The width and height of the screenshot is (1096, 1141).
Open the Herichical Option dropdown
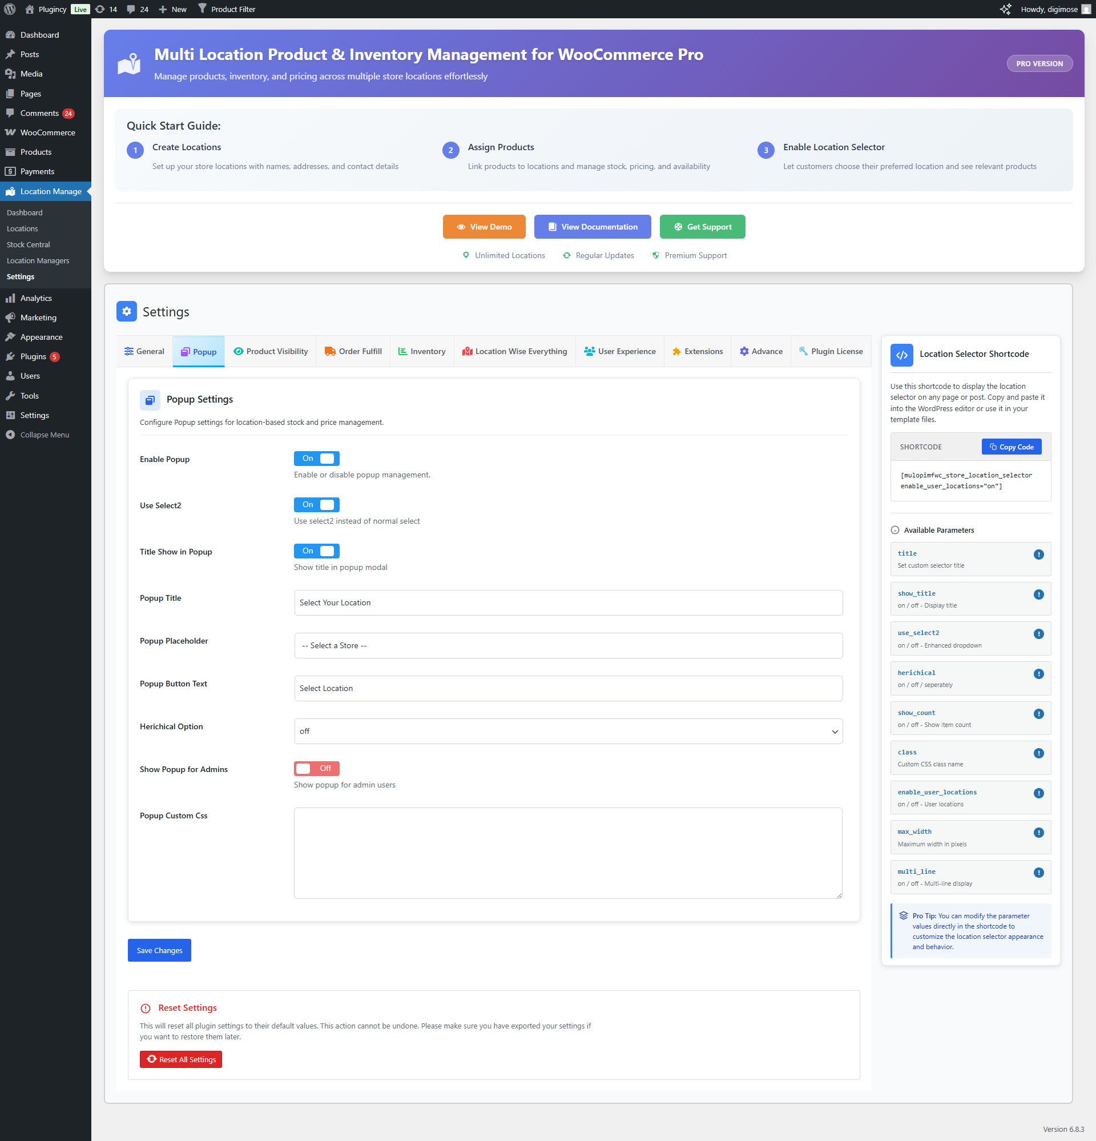(567, 730)
